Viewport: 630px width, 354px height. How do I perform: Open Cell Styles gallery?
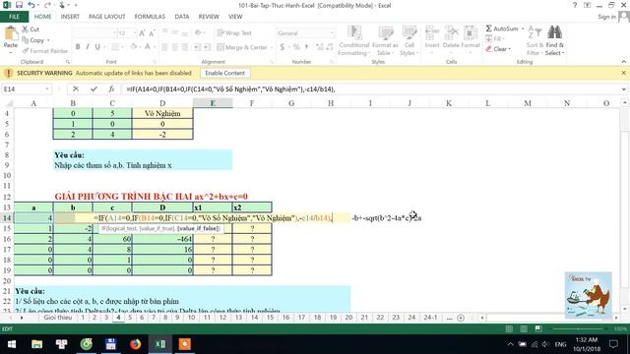[409, 41]
